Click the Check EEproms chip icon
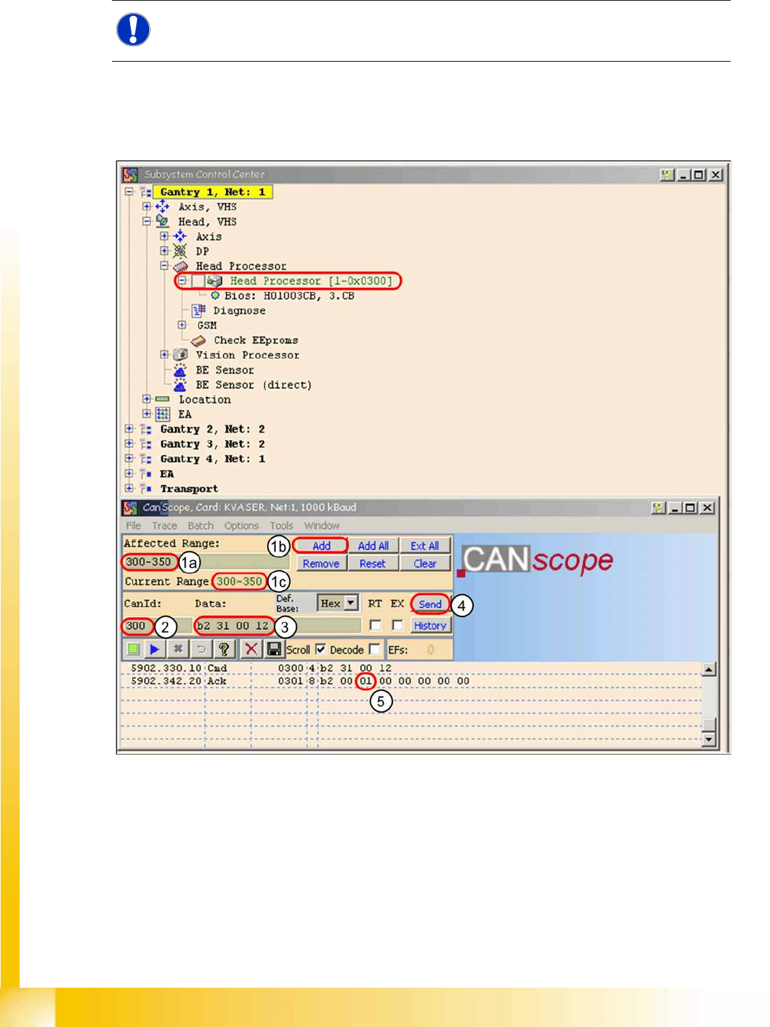 [x=198, y=340]
